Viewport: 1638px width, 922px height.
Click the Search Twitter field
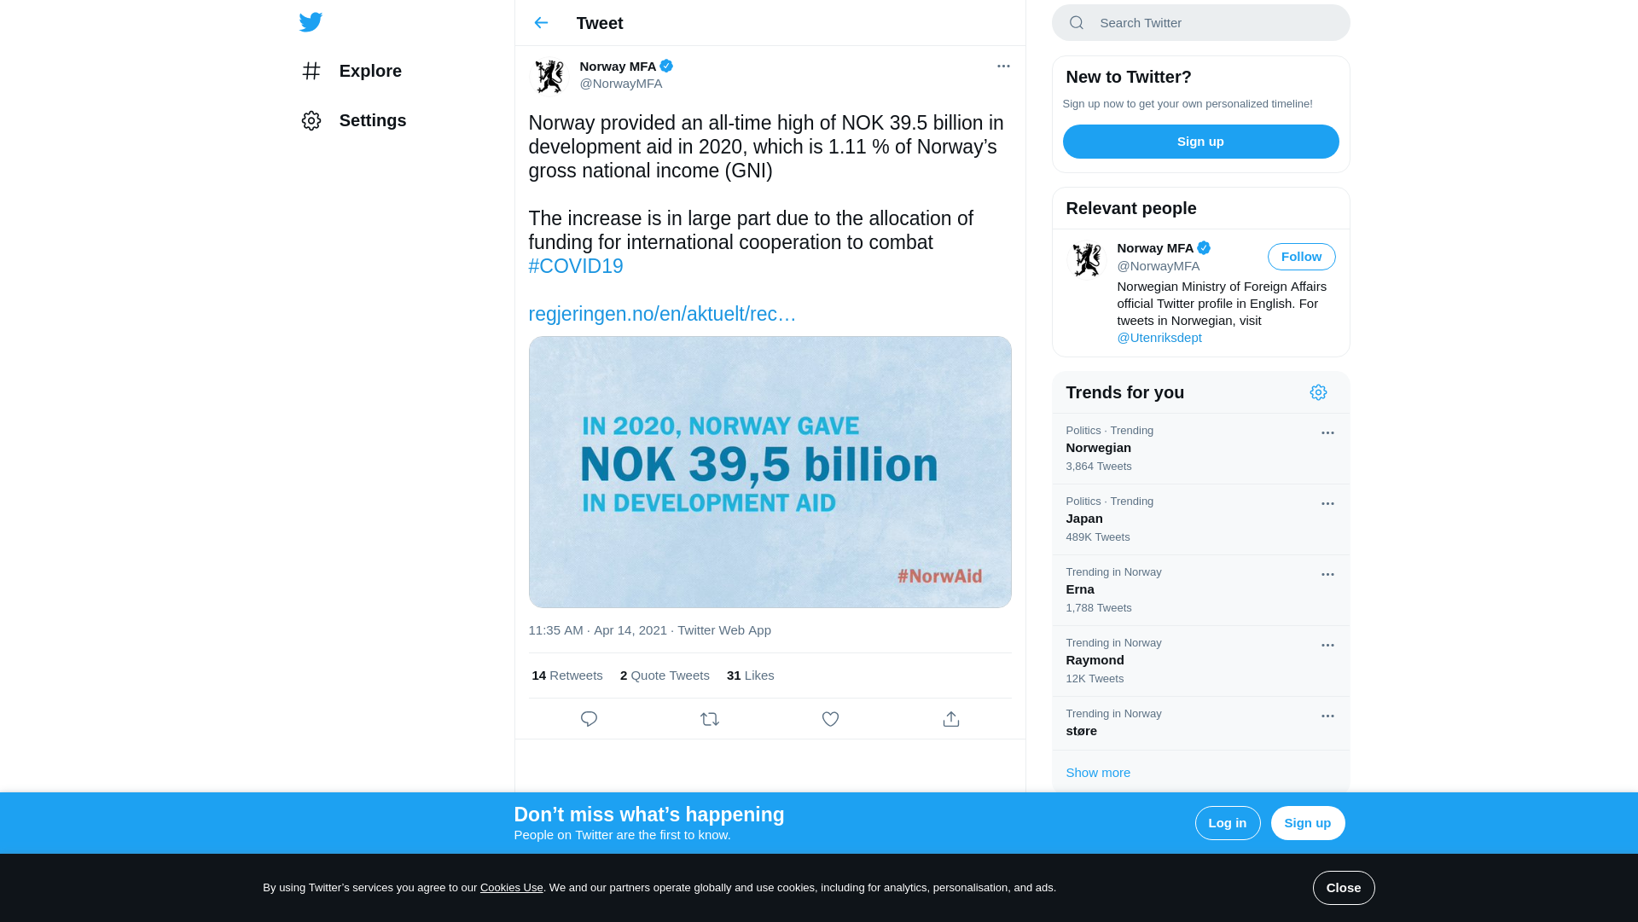(x=1211, y=23)
